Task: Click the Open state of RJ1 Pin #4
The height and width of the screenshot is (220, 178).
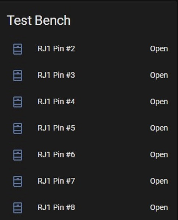Action: pos(159,102)
